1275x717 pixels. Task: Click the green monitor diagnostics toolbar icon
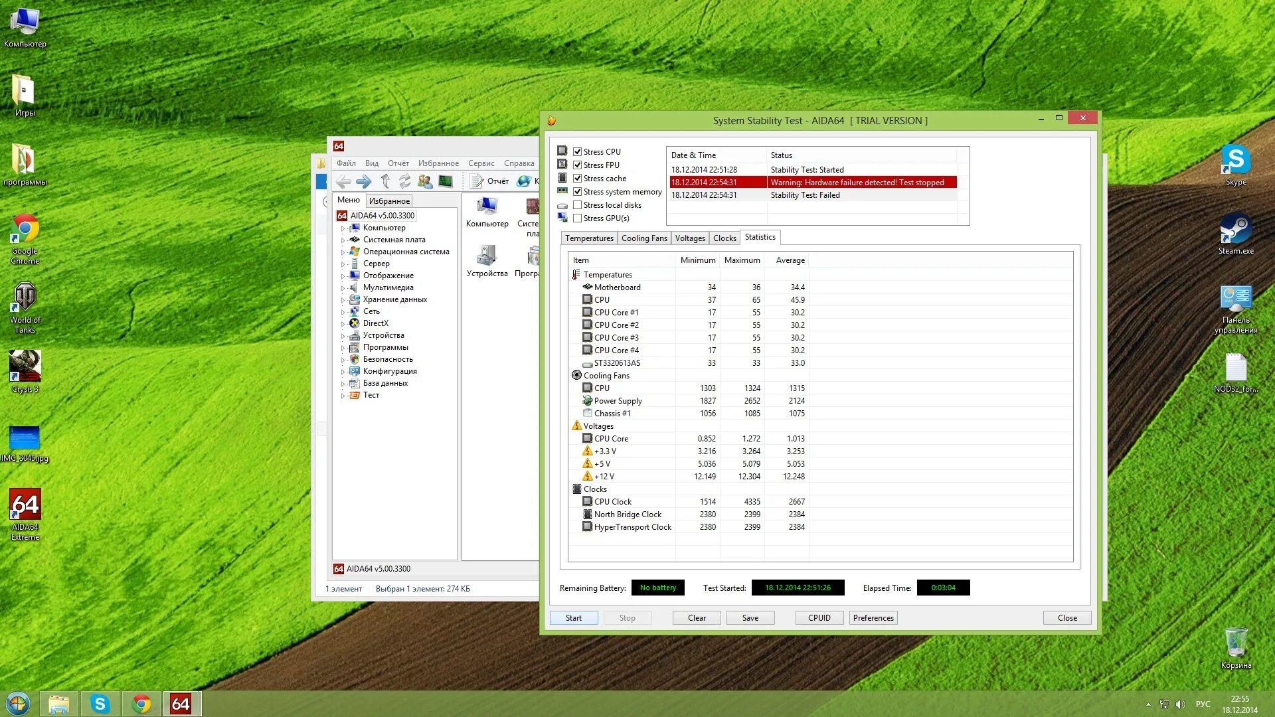pyautogui.click(x=446, y=181)
